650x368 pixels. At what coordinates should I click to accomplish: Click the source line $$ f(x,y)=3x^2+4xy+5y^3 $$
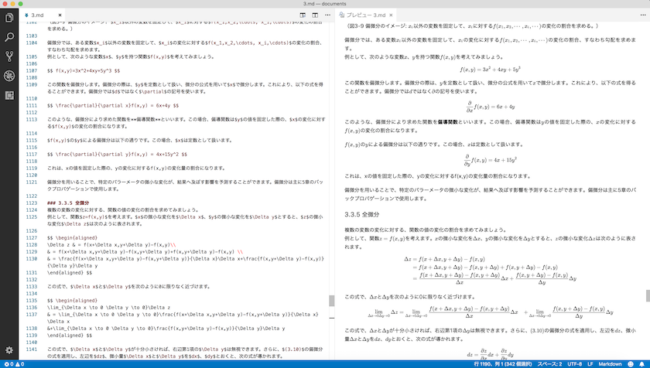(84, 71)
